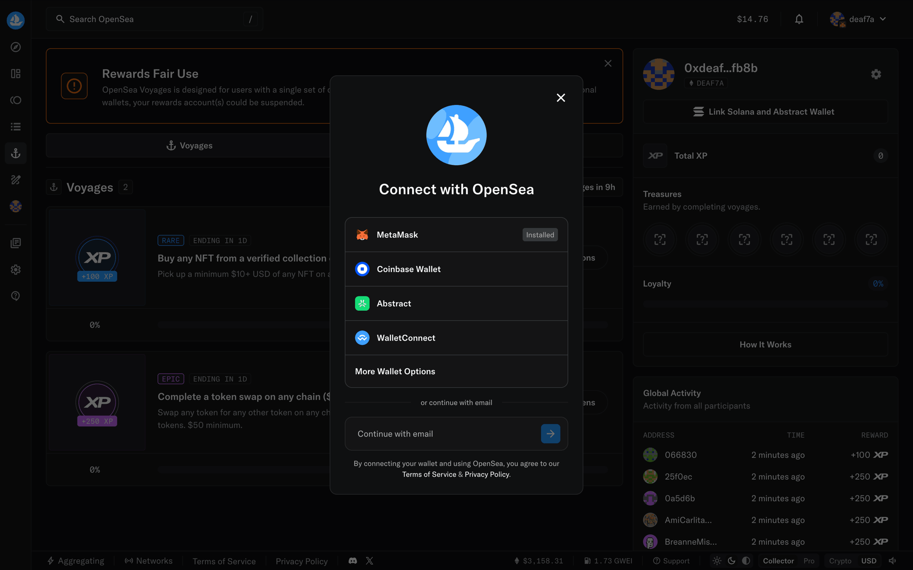
Task: Close the Connect with OpenSea dialog
Action: tap(561, 97)
